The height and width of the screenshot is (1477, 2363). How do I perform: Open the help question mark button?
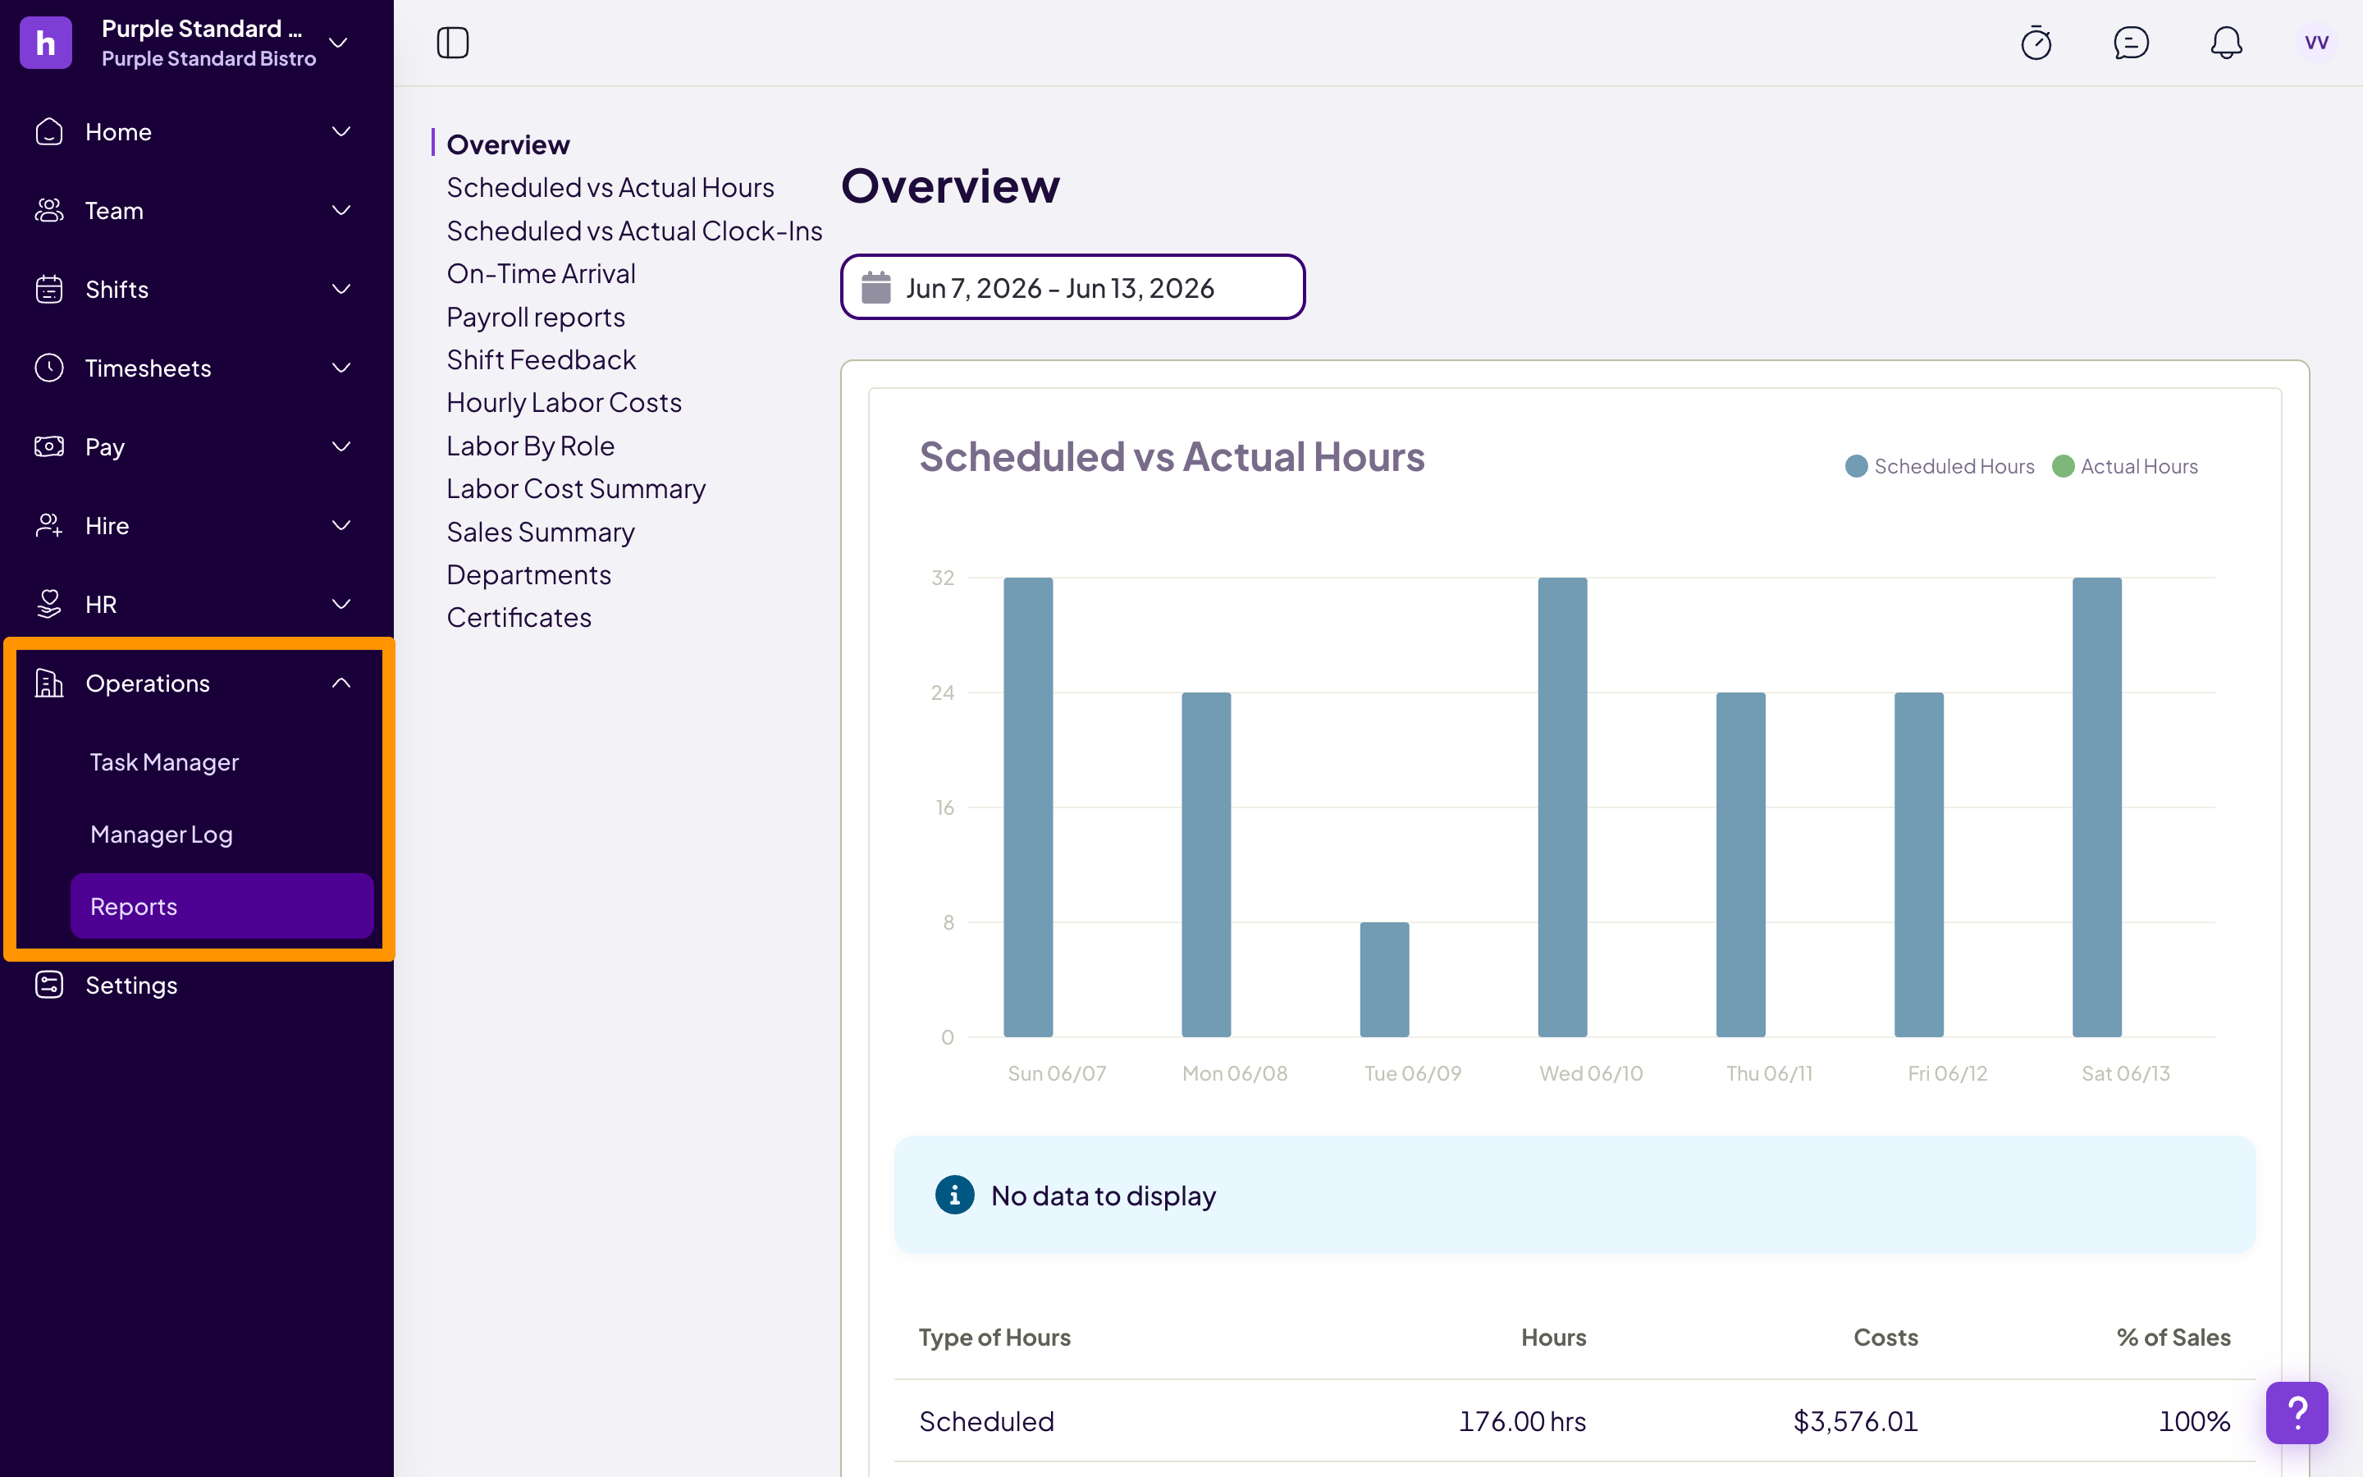[2297, 1412]
